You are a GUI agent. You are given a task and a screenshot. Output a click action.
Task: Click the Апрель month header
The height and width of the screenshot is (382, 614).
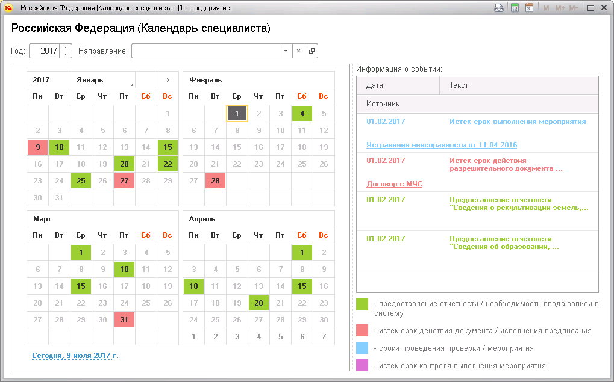coord(259,219)
